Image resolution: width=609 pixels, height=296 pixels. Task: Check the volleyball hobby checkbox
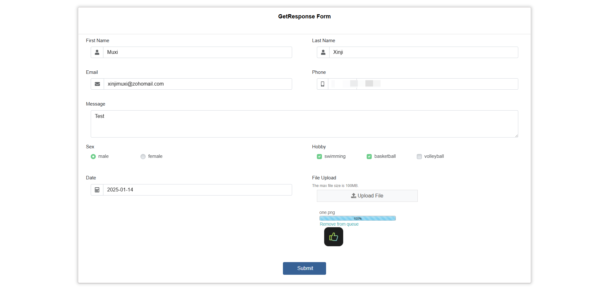(419, 157)
